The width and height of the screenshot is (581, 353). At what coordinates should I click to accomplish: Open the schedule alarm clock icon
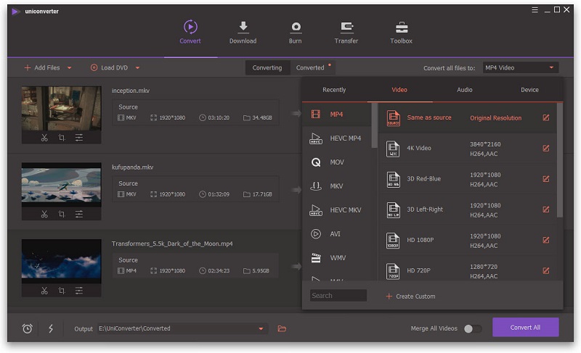(28, 328)
